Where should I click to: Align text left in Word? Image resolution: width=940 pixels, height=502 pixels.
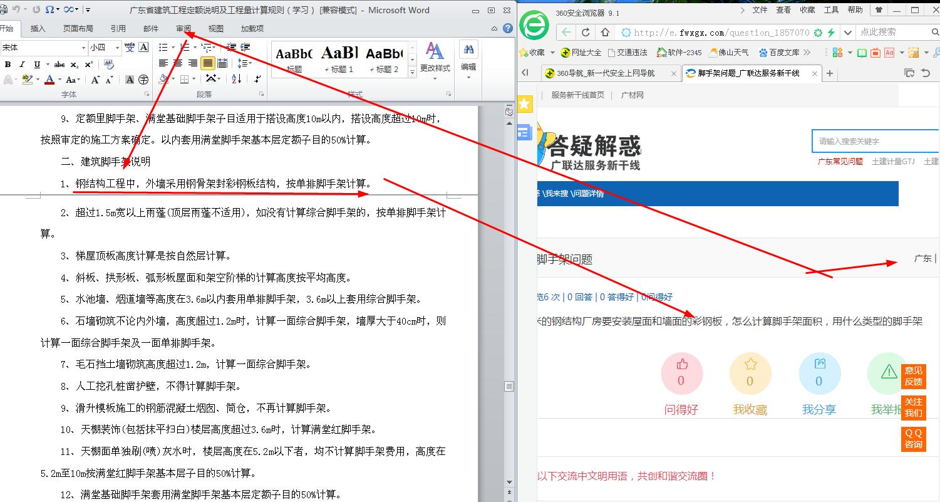[163, 63]
